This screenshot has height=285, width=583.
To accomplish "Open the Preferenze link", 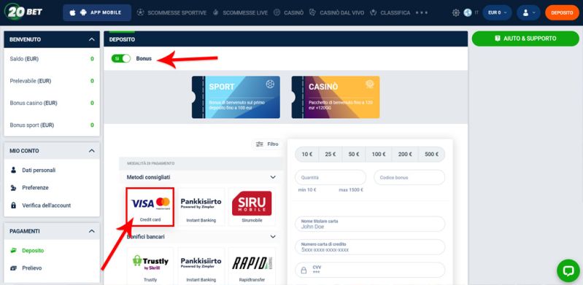I will click(35, 187).
